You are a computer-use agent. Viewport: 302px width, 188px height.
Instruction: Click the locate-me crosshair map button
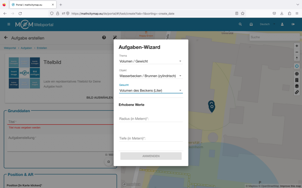pyautogui.click(x=297, y=66)
